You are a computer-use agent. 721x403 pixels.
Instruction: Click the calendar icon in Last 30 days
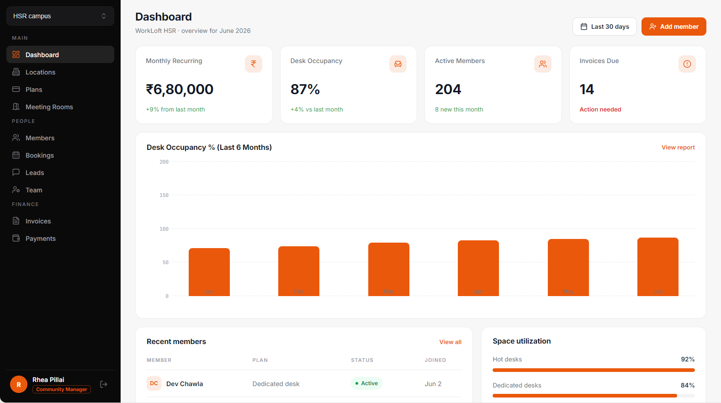click(x=584, y=27)
